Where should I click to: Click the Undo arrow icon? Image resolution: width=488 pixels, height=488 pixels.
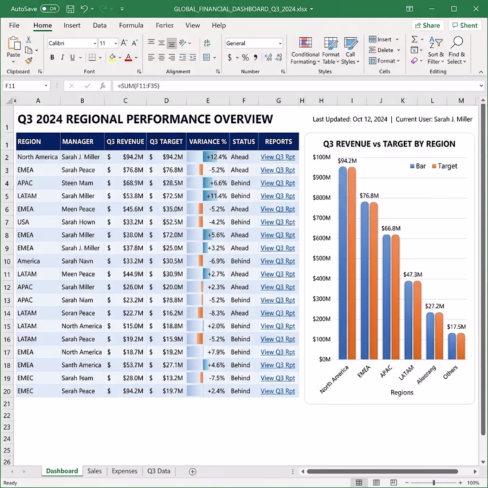[84, 9]
